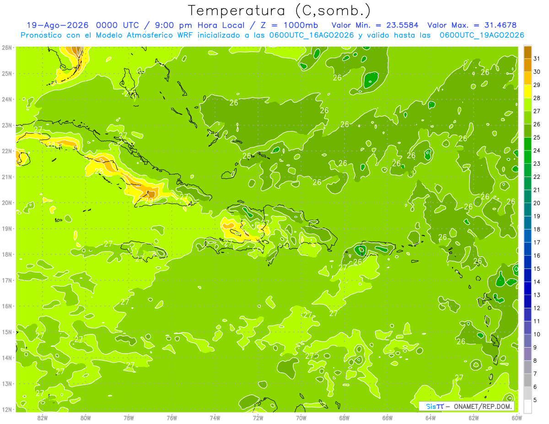Click the 68W longitude axis label
Image resolution: width=549 pixels, height=424 pixels.
coord(344,418)
